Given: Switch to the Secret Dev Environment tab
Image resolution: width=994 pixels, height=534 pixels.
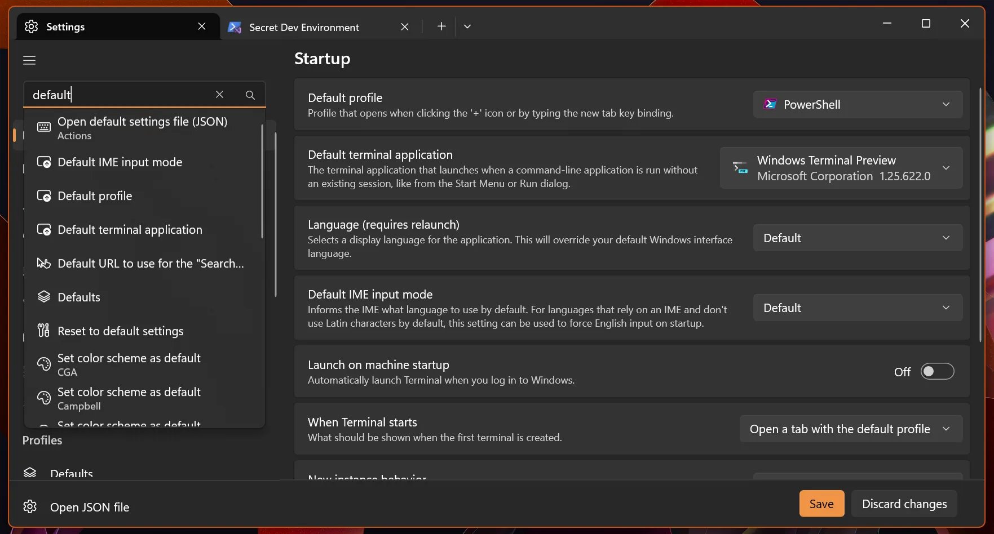Looking at the screenshot, I should [304, 27].
